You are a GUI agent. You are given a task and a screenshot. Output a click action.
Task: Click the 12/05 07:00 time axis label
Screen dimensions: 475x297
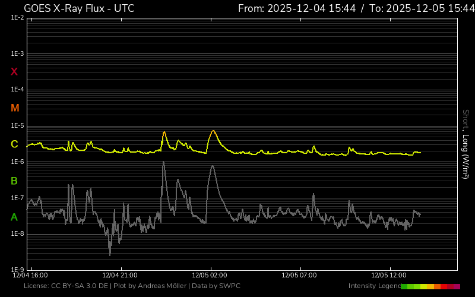299,276
